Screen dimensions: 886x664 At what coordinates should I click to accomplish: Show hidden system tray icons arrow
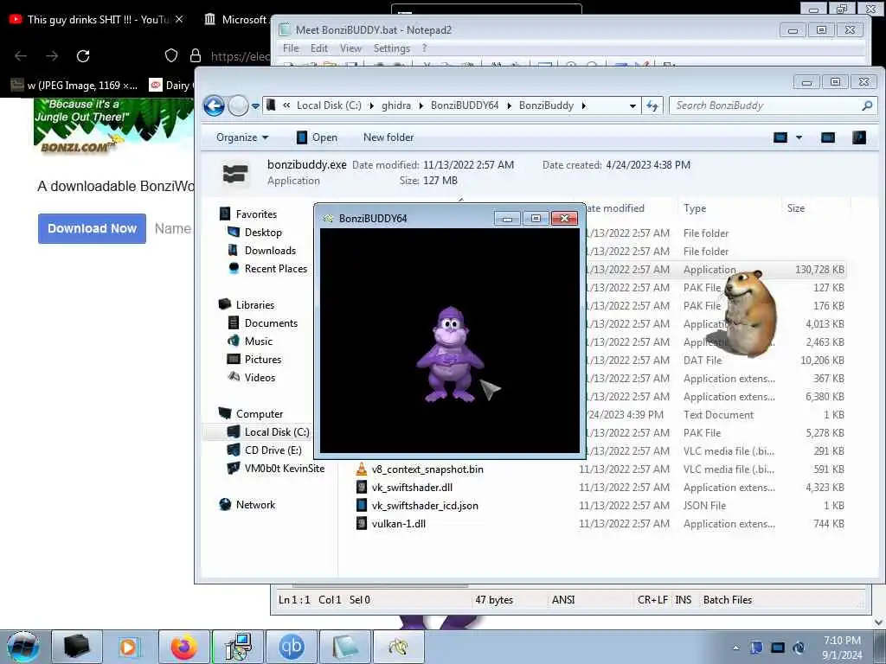coord(735,648)
